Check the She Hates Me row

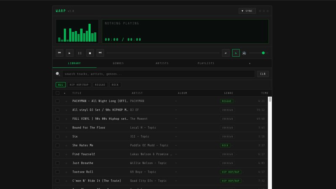pyautogui.click(x=58, y=145)
